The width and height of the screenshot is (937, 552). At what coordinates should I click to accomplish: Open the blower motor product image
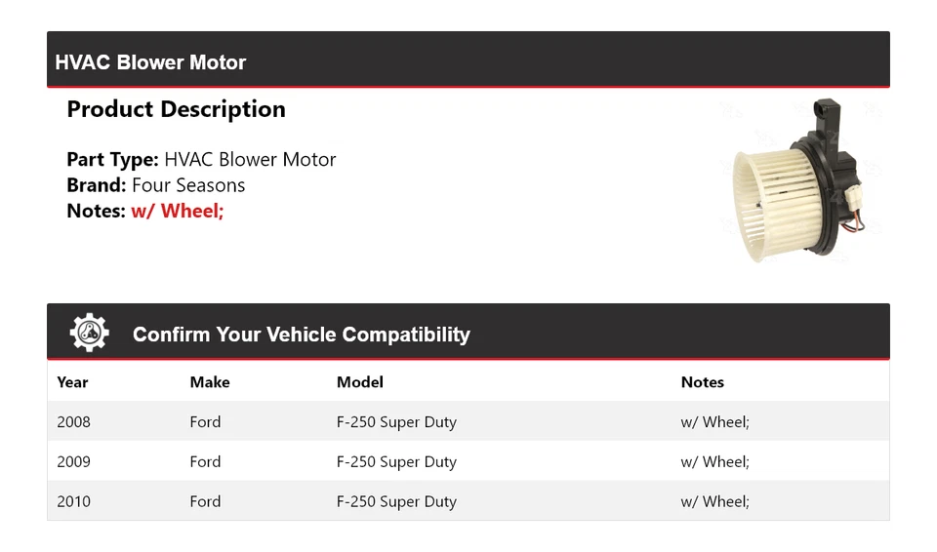point(798,181)
